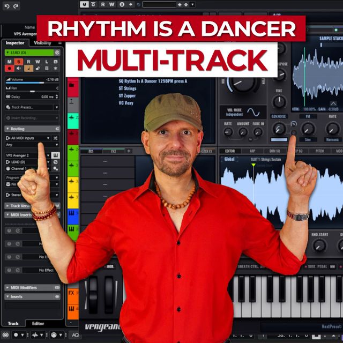The height and width of the screenshot is (343, 343).
Task: Open the PITCH tab in Avenger
Action: click(x=319, y=151)
